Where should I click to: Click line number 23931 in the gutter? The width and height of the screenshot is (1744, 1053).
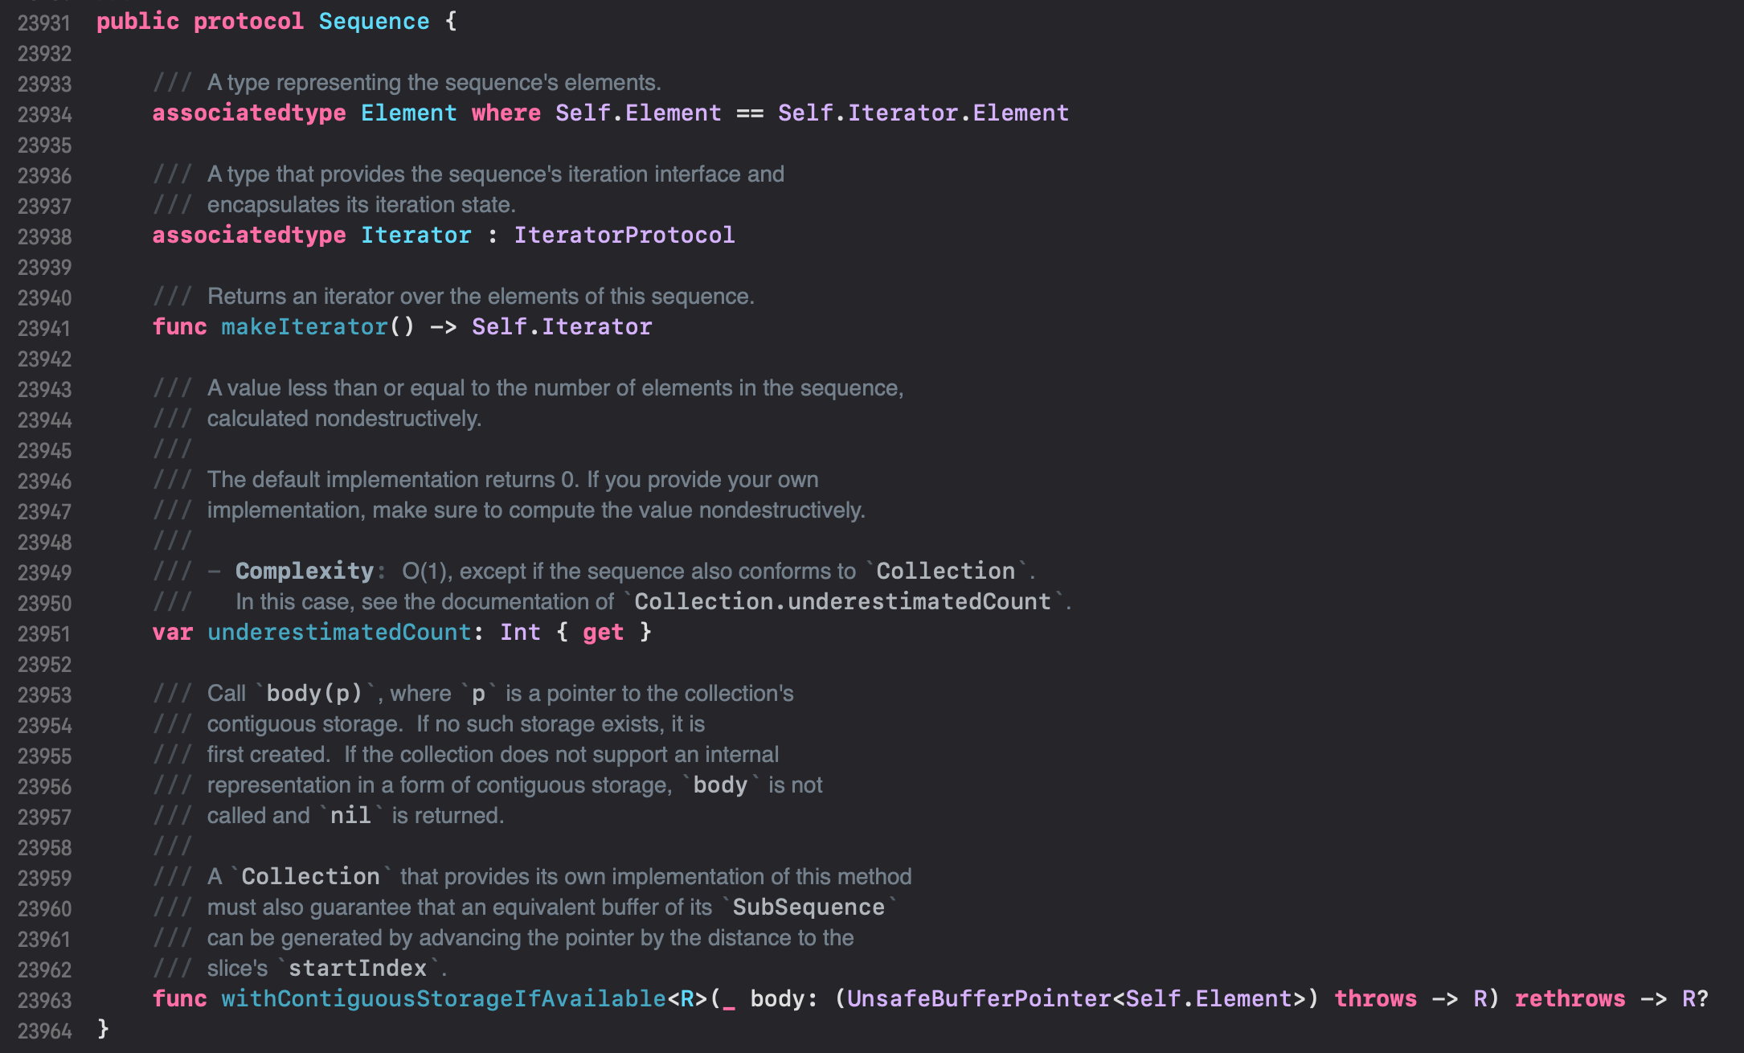tap(44, 23)
